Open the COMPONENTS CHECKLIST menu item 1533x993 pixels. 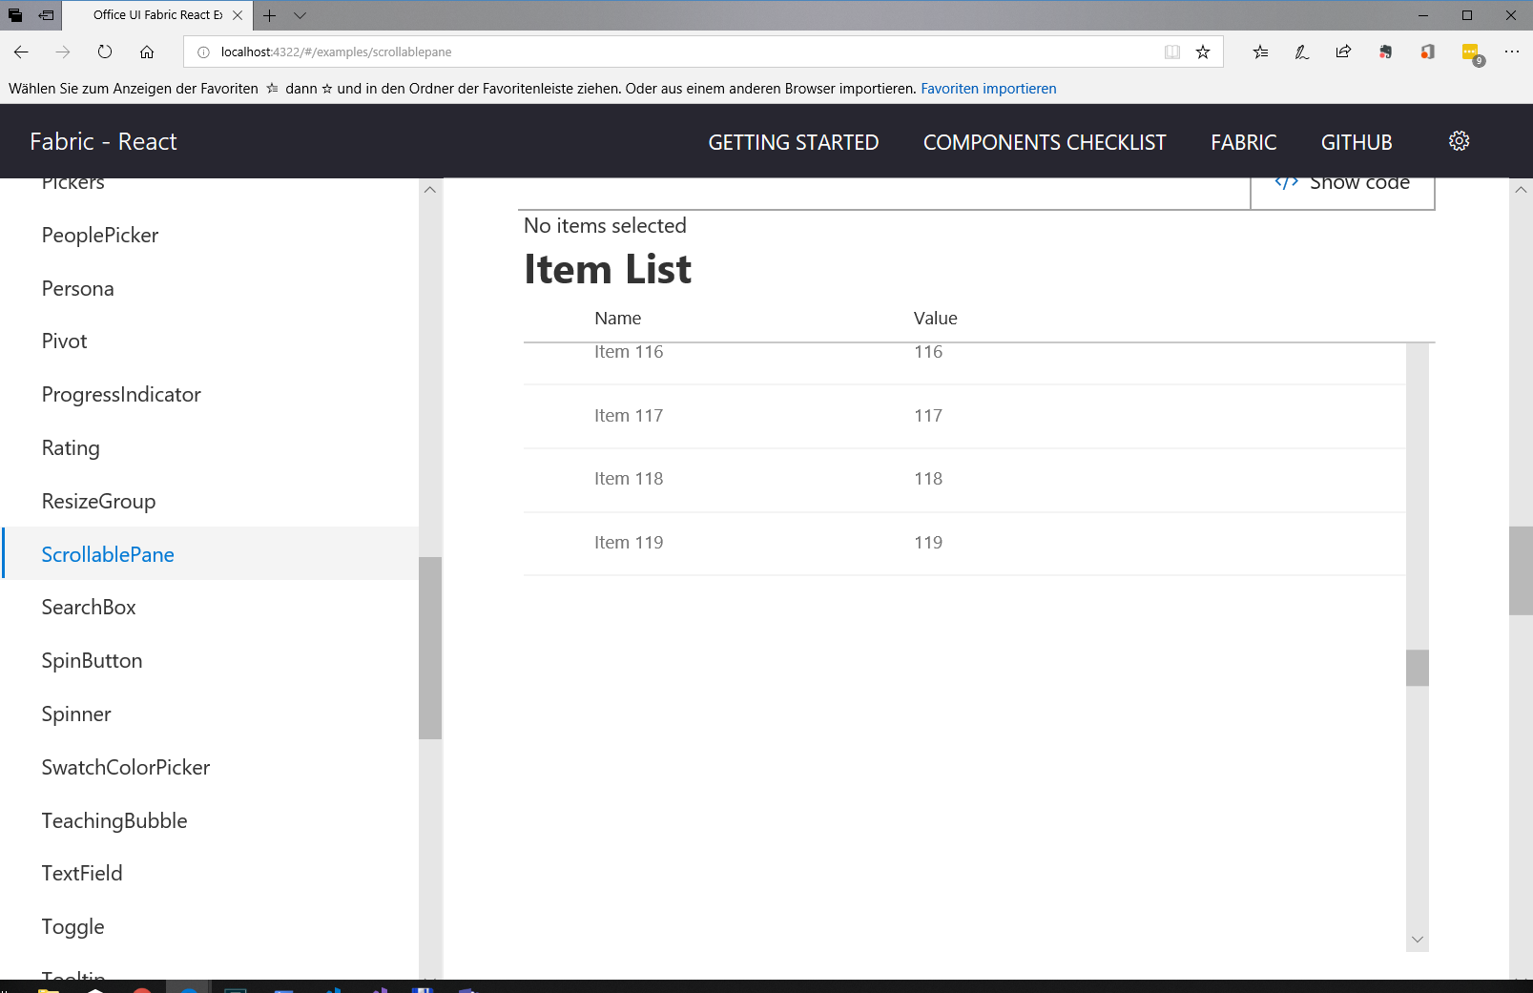1044,141
